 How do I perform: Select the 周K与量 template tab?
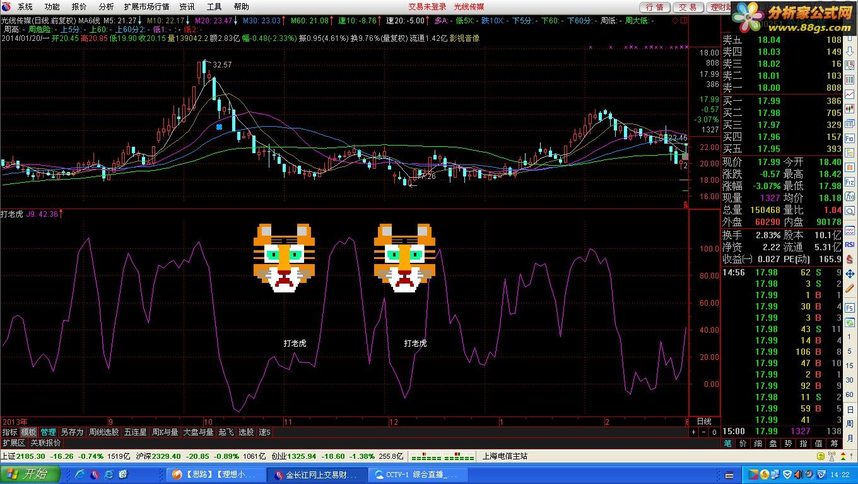point(165,432)
